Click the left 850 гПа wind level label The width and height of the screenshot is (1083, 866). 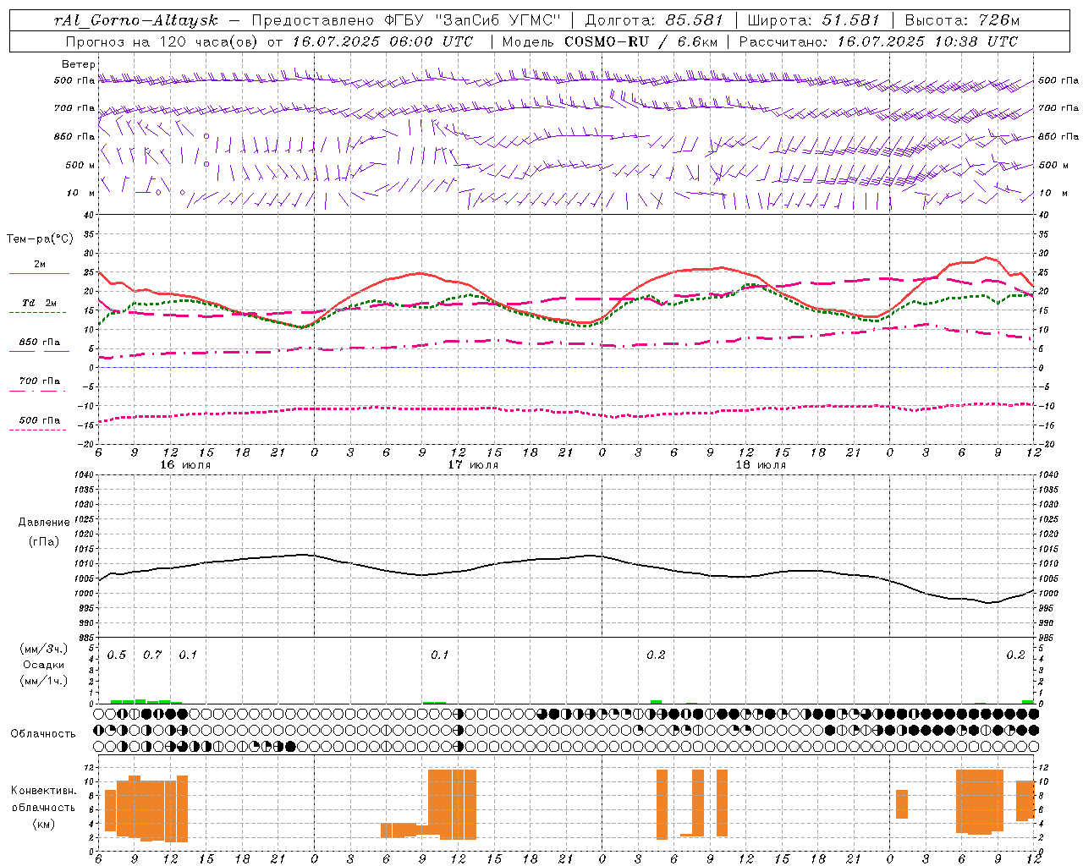point(74,136)
